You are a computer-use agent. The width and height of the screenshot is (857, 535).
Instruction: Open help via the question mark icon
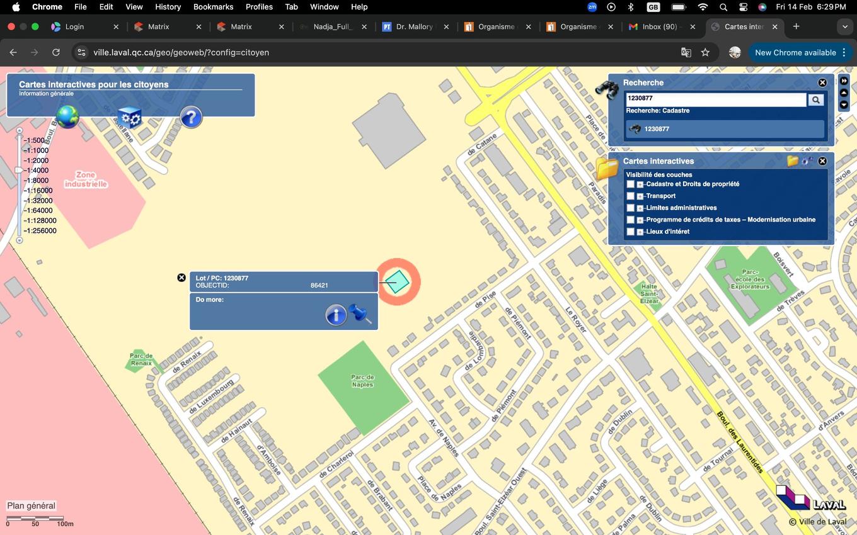[x=191, y=117]
